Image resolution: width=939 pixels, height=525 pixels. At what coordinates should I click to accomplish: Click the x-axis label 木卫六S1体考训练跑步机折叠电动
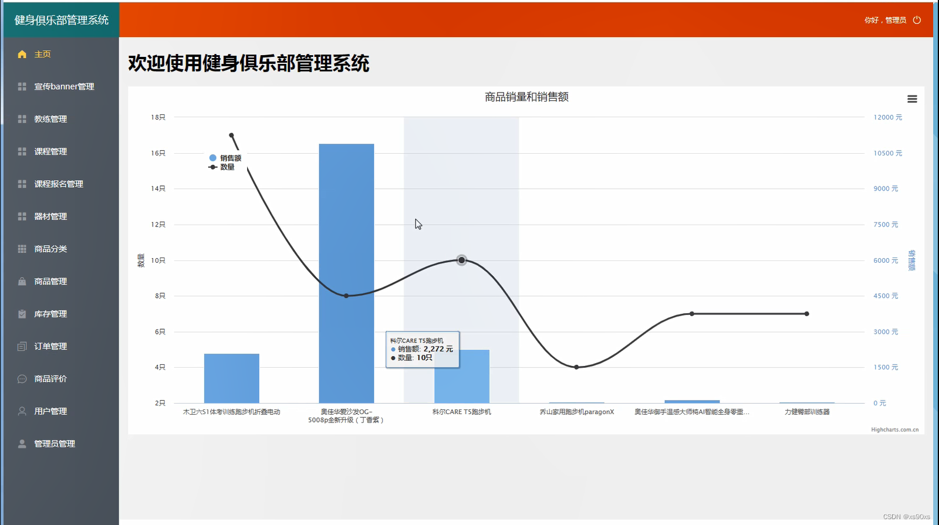pos(232,412)
